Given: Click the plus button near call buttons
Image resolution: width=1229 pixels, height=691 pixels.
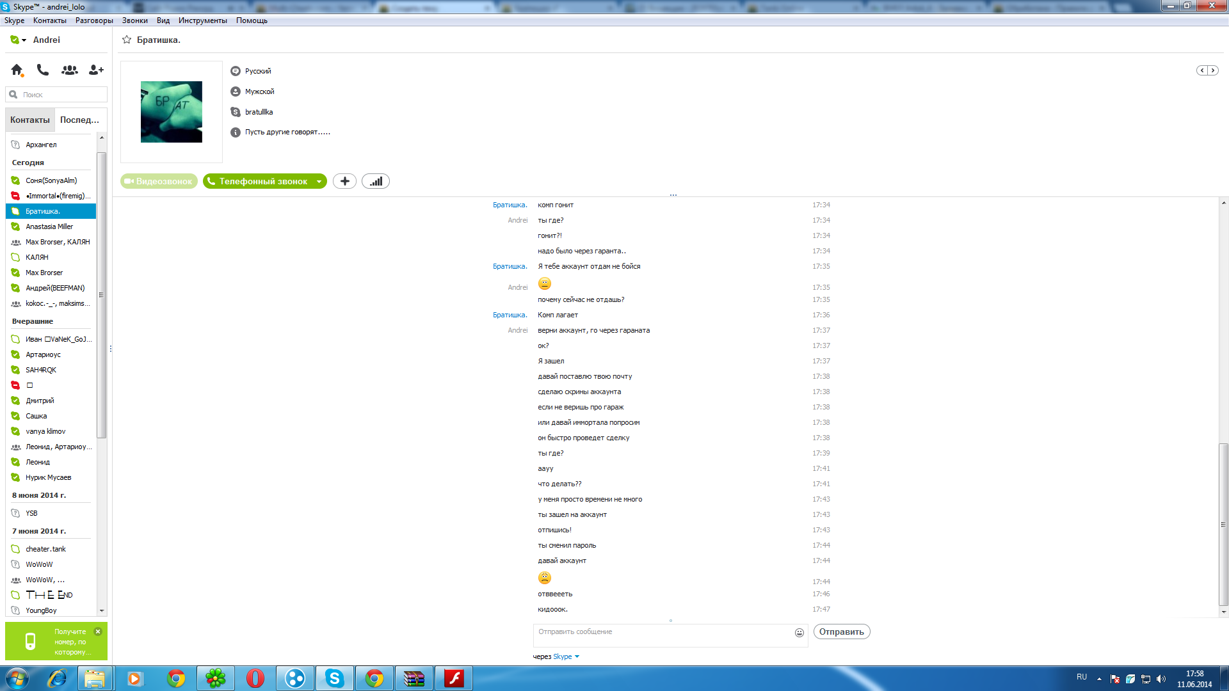Looking at the screenshot, I should click(344, 181).
